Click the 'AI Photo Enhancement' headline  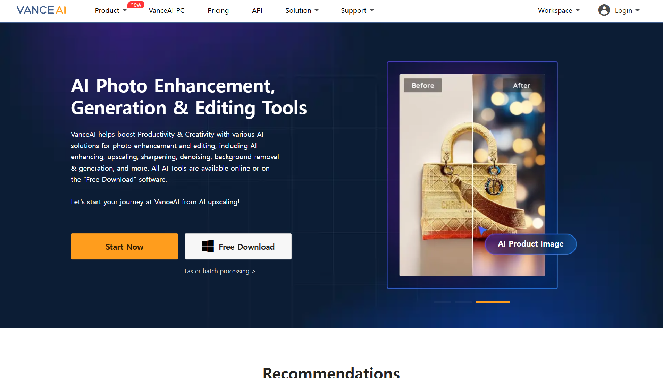[189, 97]
